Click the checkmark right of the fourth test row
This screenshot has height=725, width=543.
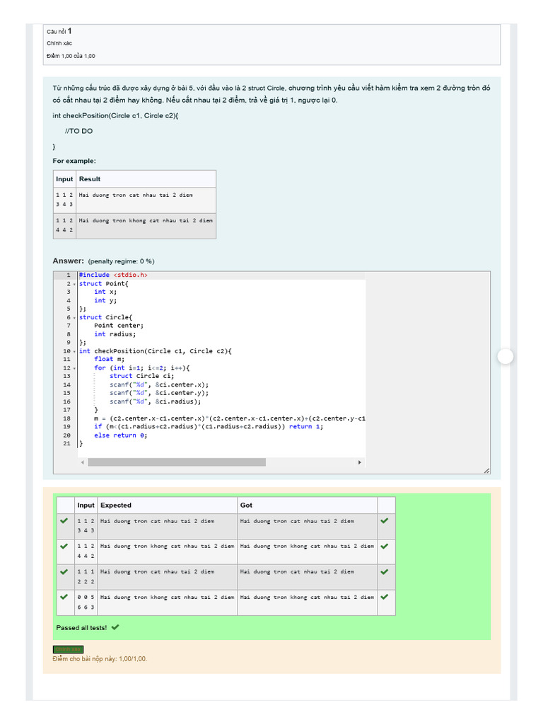coord(385,597)
